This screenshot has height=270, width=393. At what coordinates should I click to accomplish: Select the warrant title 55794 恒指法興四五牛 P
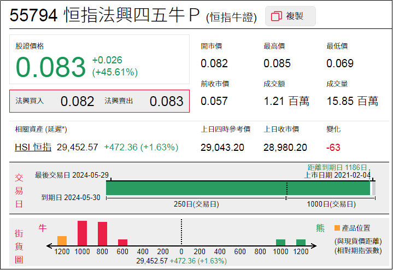[105, 15]
